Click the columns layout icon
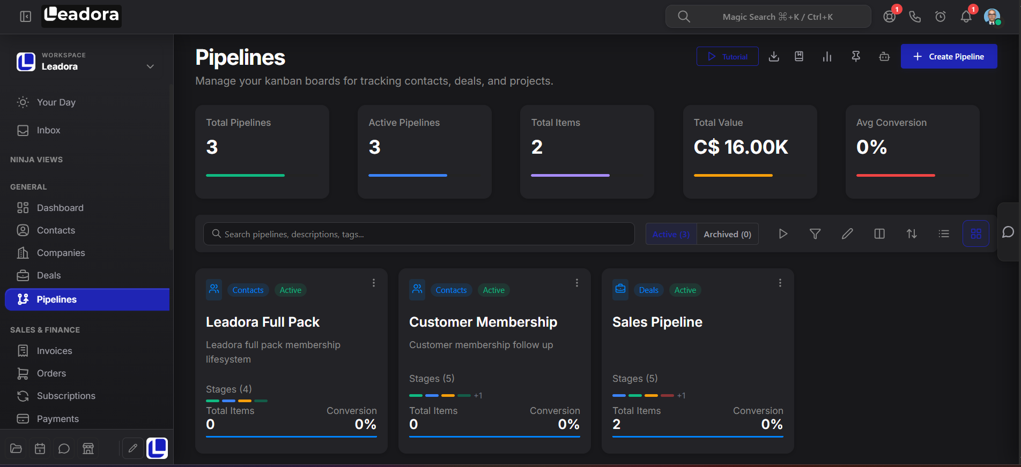The width and height of the screenshot is (1021, 467). click(x=879, y=234)
